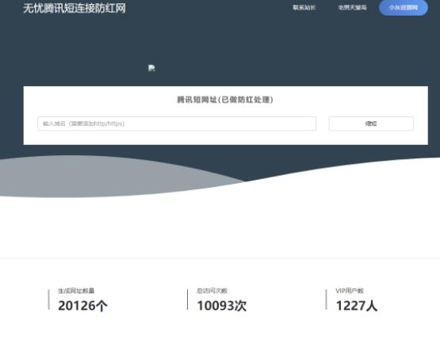Click the broken image icon in the banner
This screenshot has width=440, height=339.
coord(151,68)
